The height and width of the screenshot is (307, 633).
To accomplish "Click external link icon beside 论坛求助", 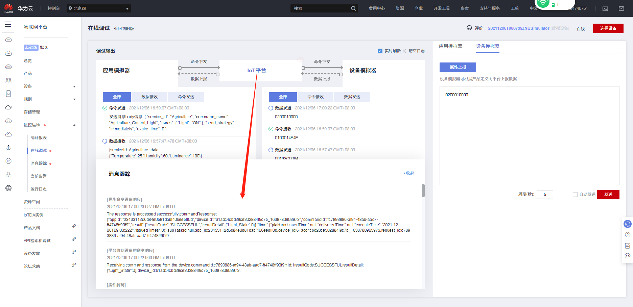I will 73,265.
